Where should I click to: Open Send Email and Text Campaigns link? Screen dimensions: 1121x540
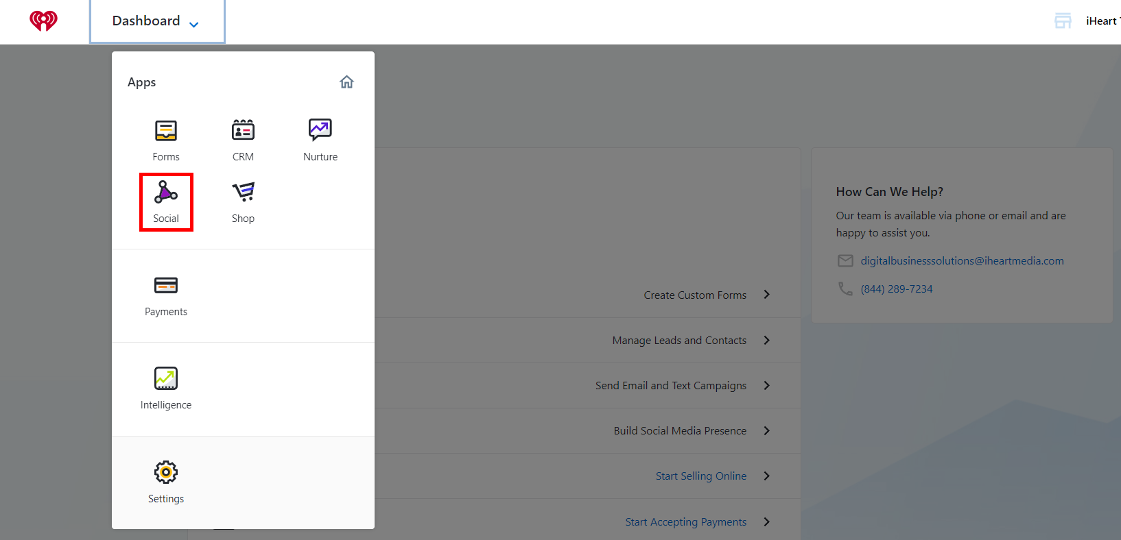[x=671, y=386]
